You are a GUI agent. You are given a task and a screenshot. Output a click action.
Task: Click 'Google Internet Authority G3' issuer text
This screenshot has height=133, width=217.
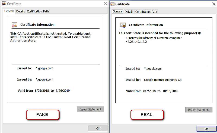point(163,80)
